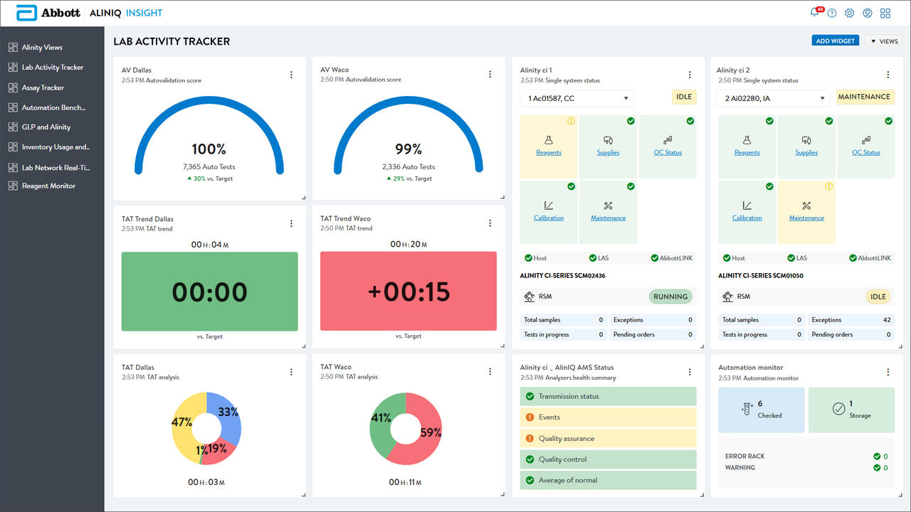Click the Calibration chart icon in Alinity ci 1
911x512 pixels.
click(x=549, y=206)
